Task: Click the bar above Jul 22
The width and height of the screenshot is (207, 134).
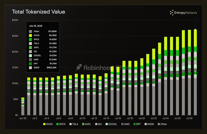Action: click(154, 82)
